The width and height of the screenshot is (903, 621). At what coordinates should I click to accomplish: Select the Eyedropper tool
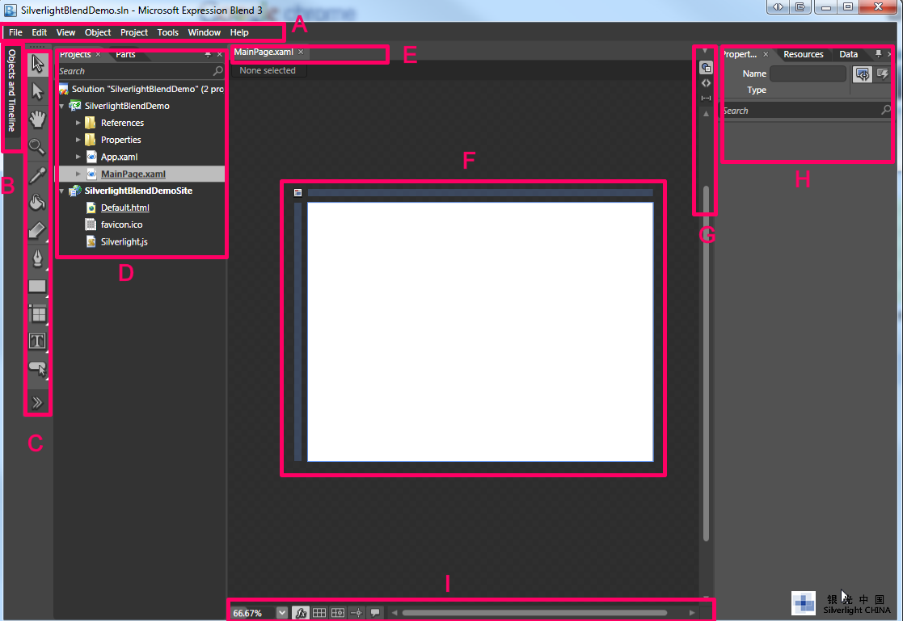[37, 174]
